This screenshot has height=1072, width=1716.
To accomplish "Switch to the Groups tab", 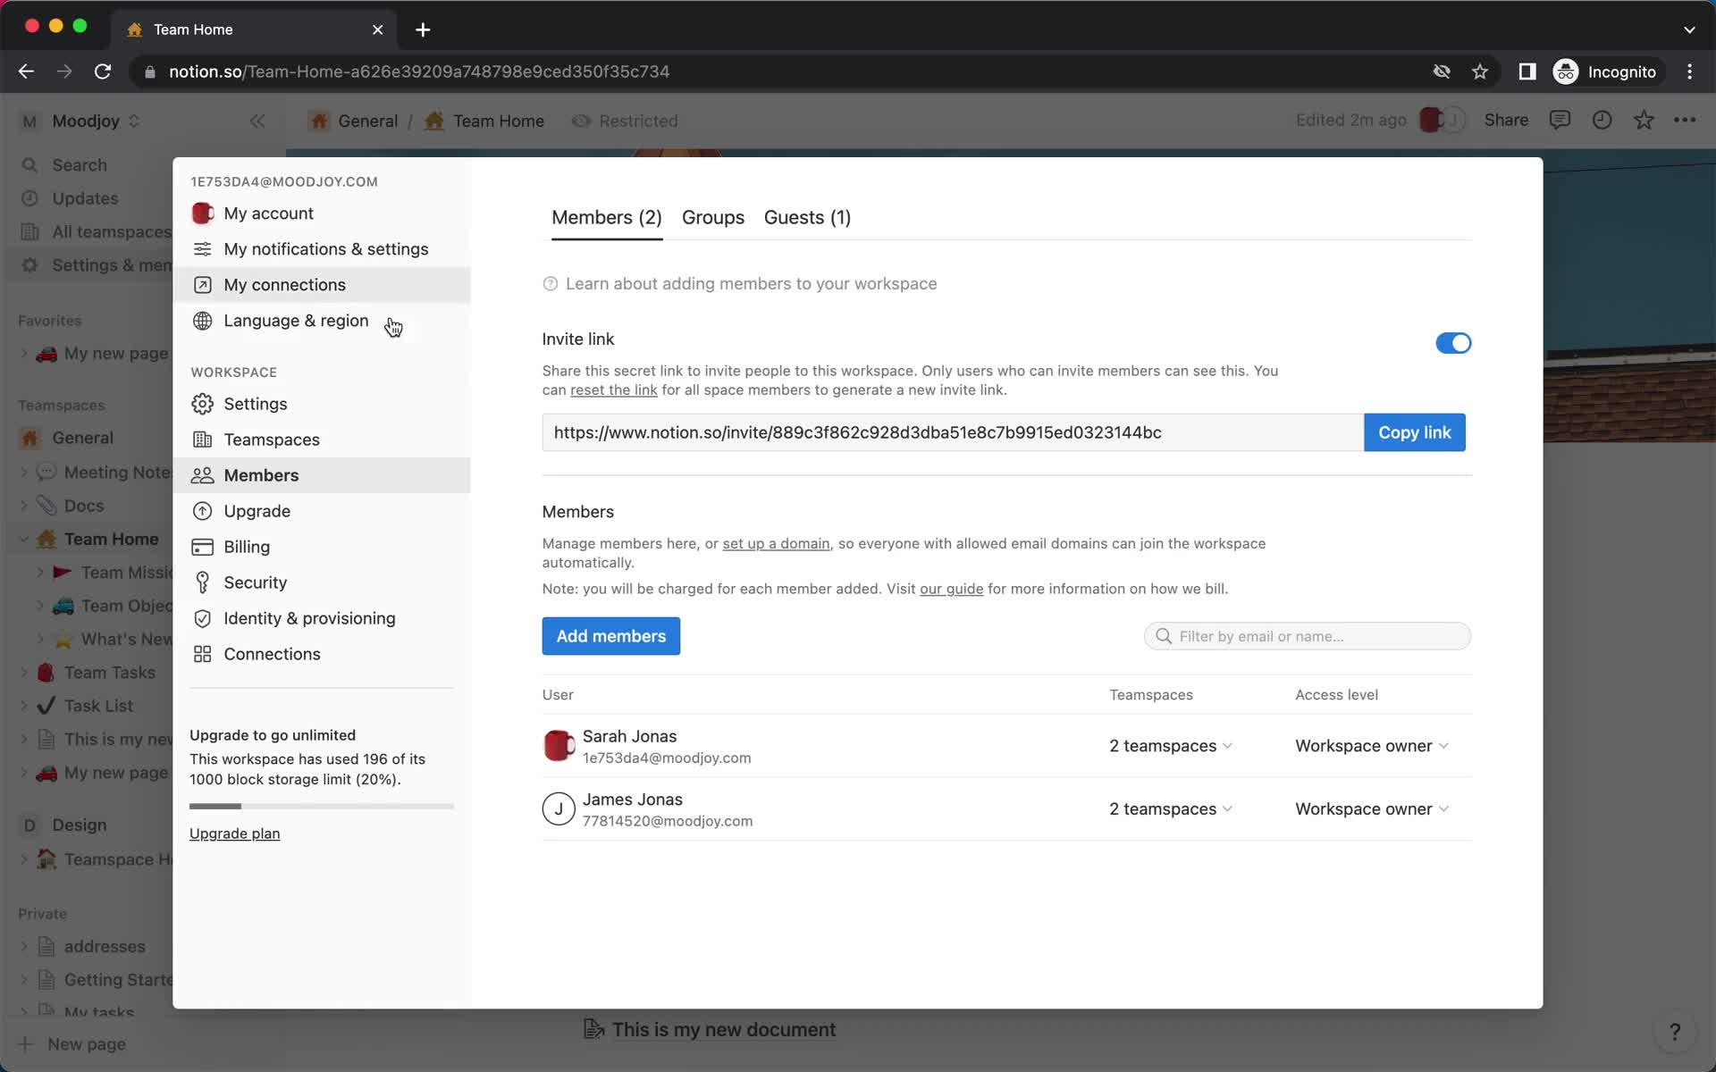I will coord(713,217).
